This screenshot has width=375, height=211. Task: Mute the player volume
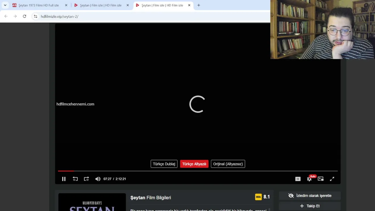pos(98,179)
